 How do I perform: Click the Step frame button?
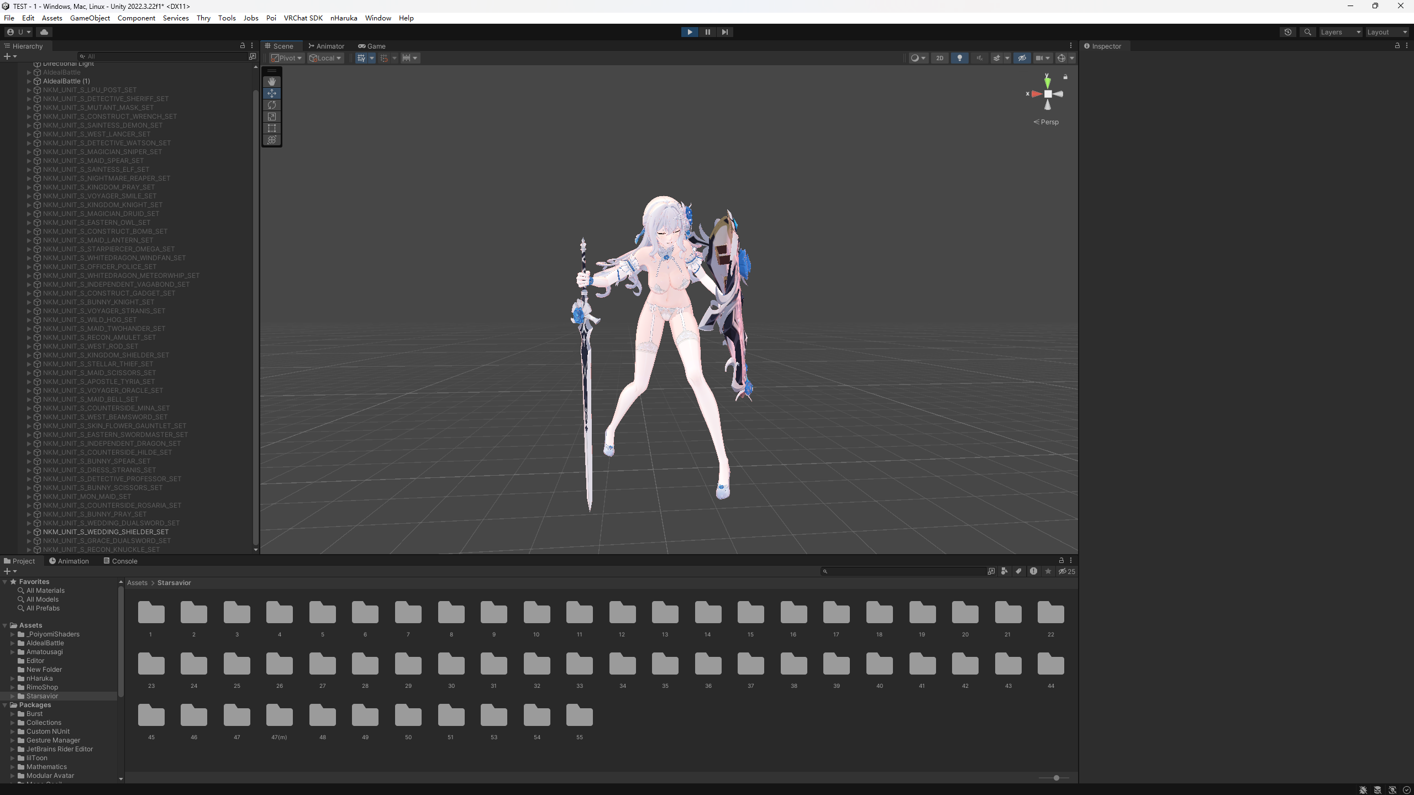pyautogui.click(x=724, y=32)
